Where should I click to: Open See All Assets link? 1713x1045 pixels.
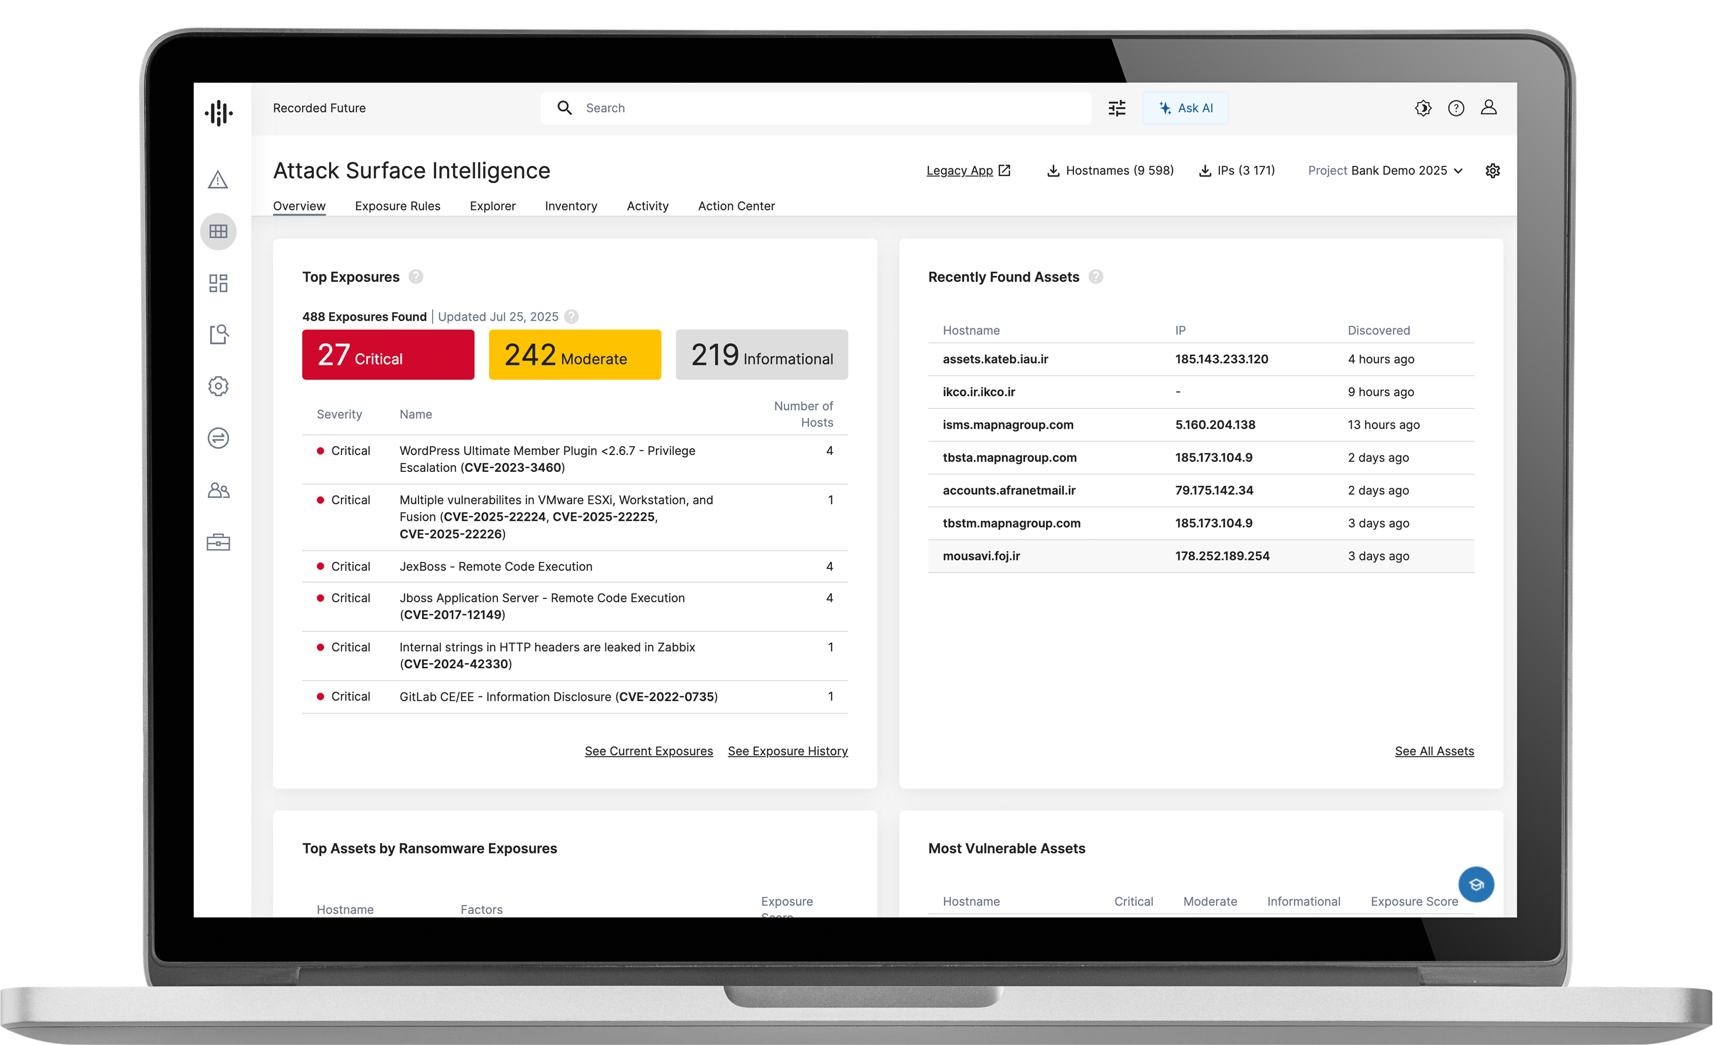(1434, 751)
